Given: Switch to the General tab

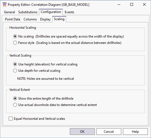Looking at the screenshot, I should pyautogui.click(x=9, y=12).
